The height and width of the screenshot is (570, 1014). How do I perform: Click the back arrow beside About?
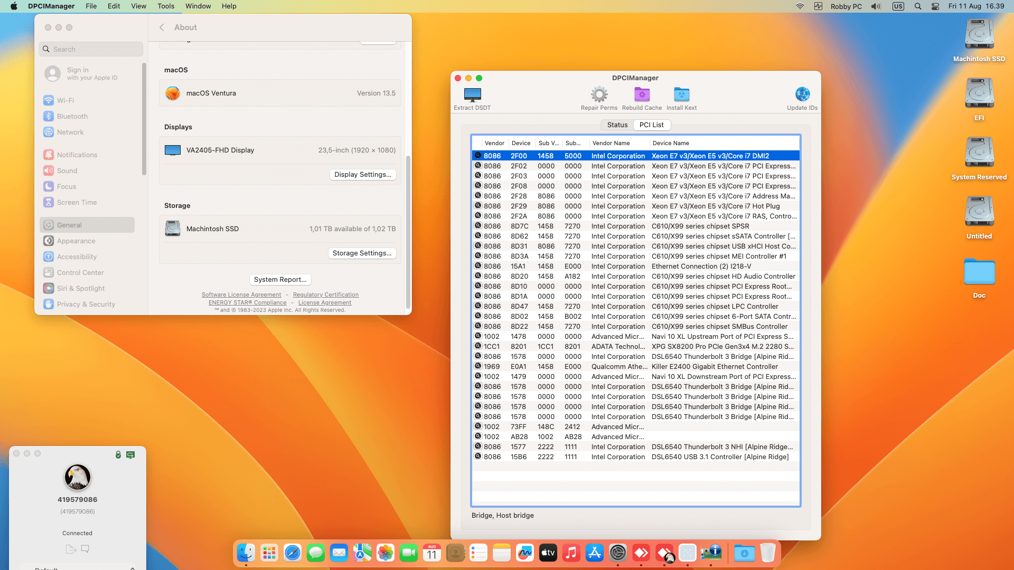coord(162,27)
